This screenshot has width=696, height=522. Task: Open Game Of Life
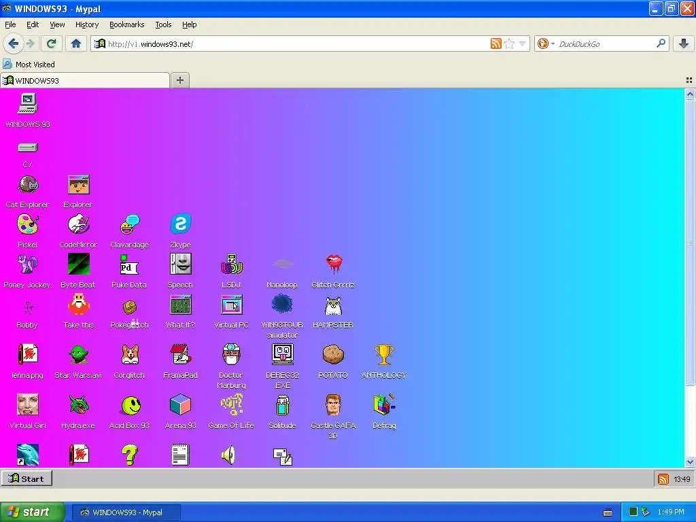(x=231, y=411)
